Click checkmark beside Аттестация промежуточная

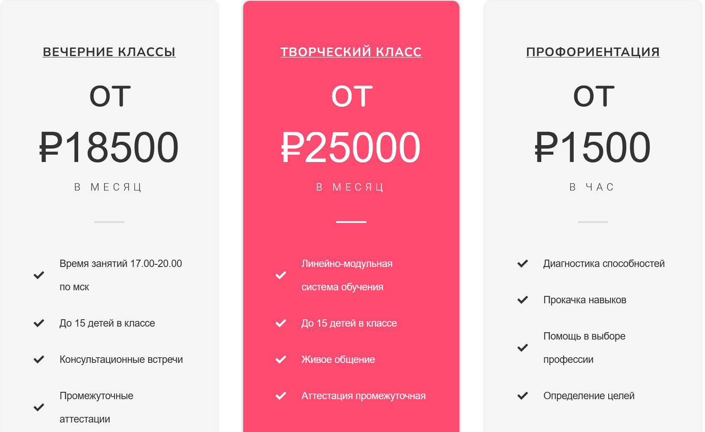281,396
